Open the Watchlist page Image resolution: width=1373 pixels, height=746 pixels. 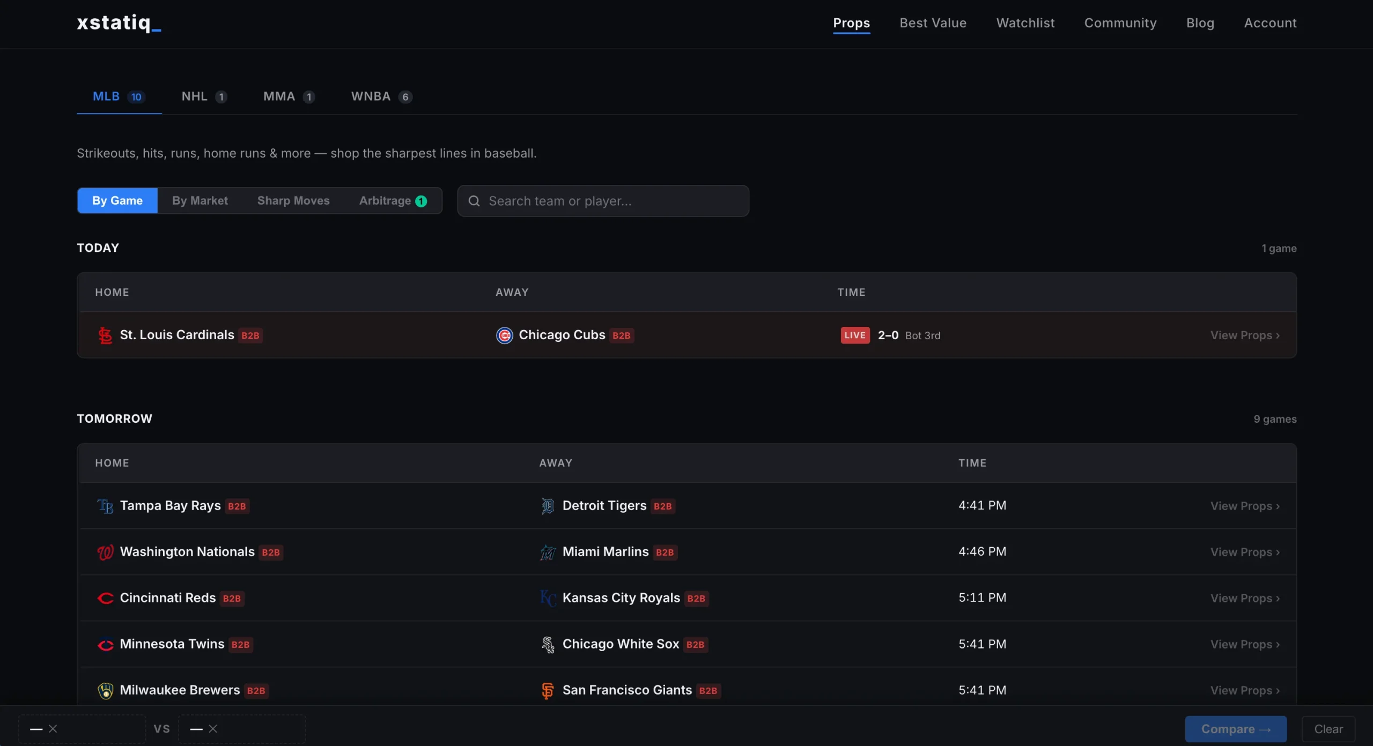(x=1025, y=23)
